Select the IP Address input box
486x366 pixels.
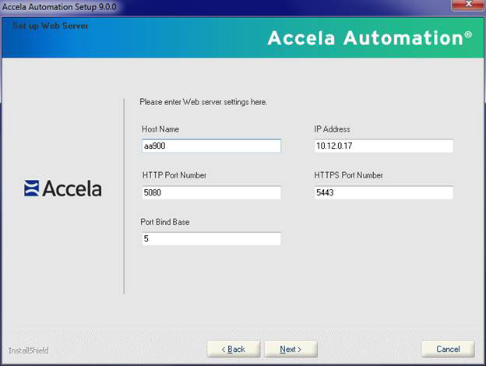[x=382, y=146]
